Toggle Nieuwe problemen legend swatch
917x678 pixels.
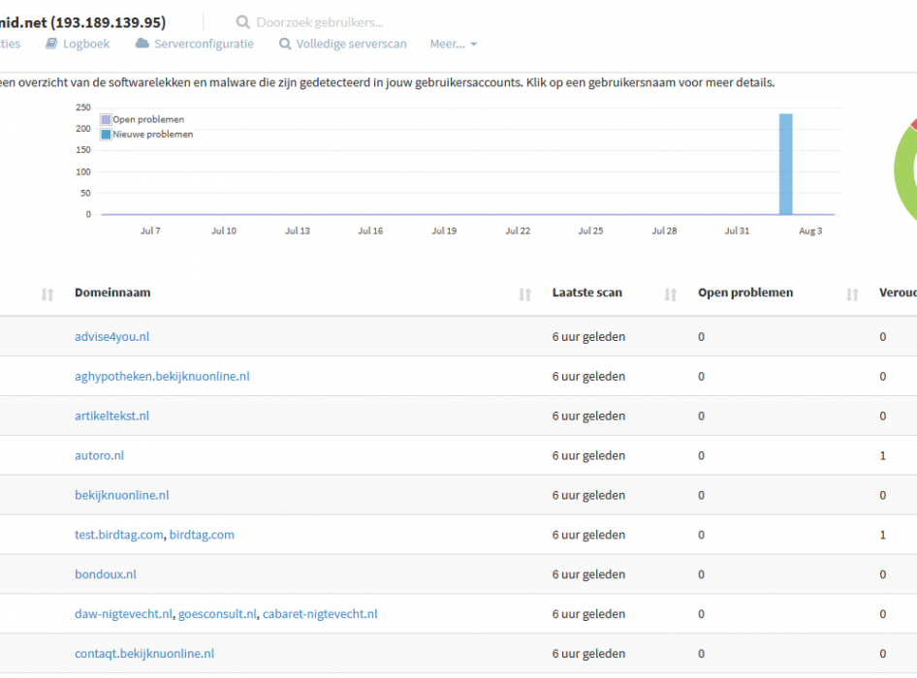(x=106, y=135)
